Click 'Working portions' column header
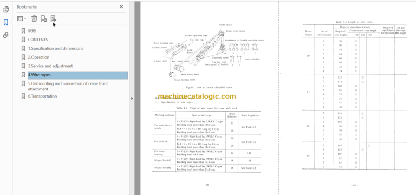416x195 pixels. (164, 115)
